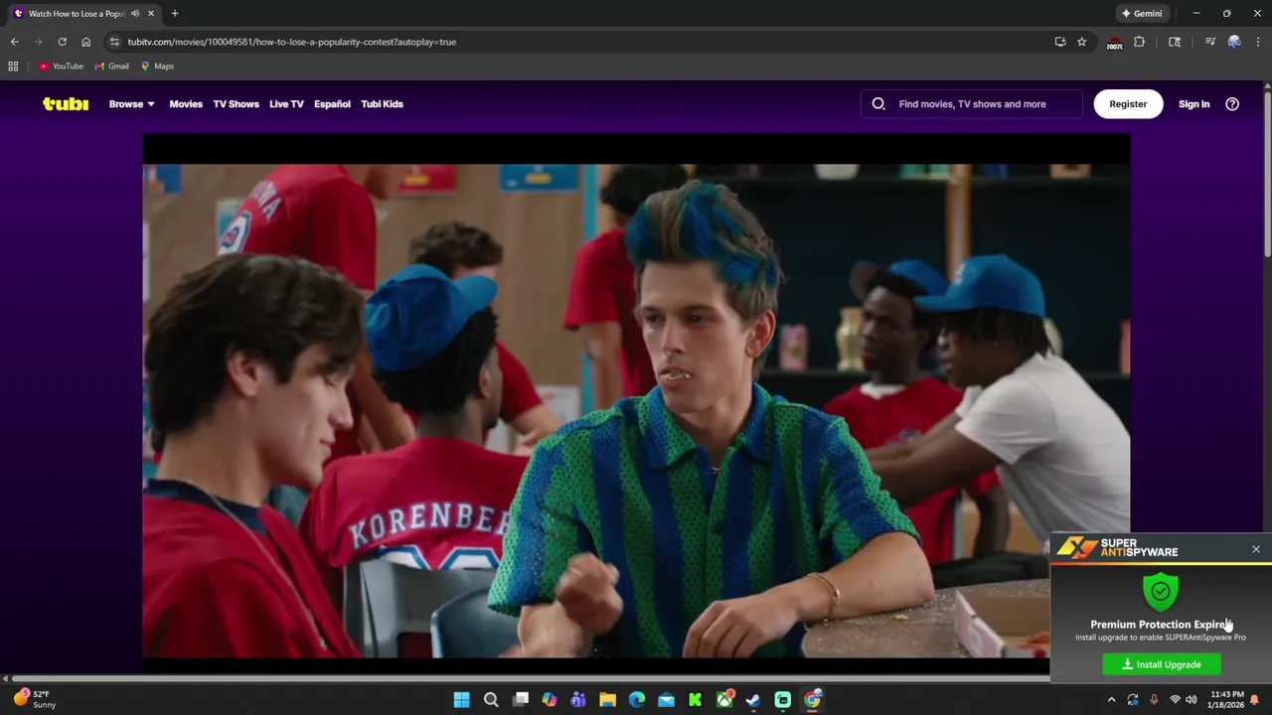Viewport: 1272px width, 715px height.
Task: Install app icon in address bar
Action: click(1060, 42)
